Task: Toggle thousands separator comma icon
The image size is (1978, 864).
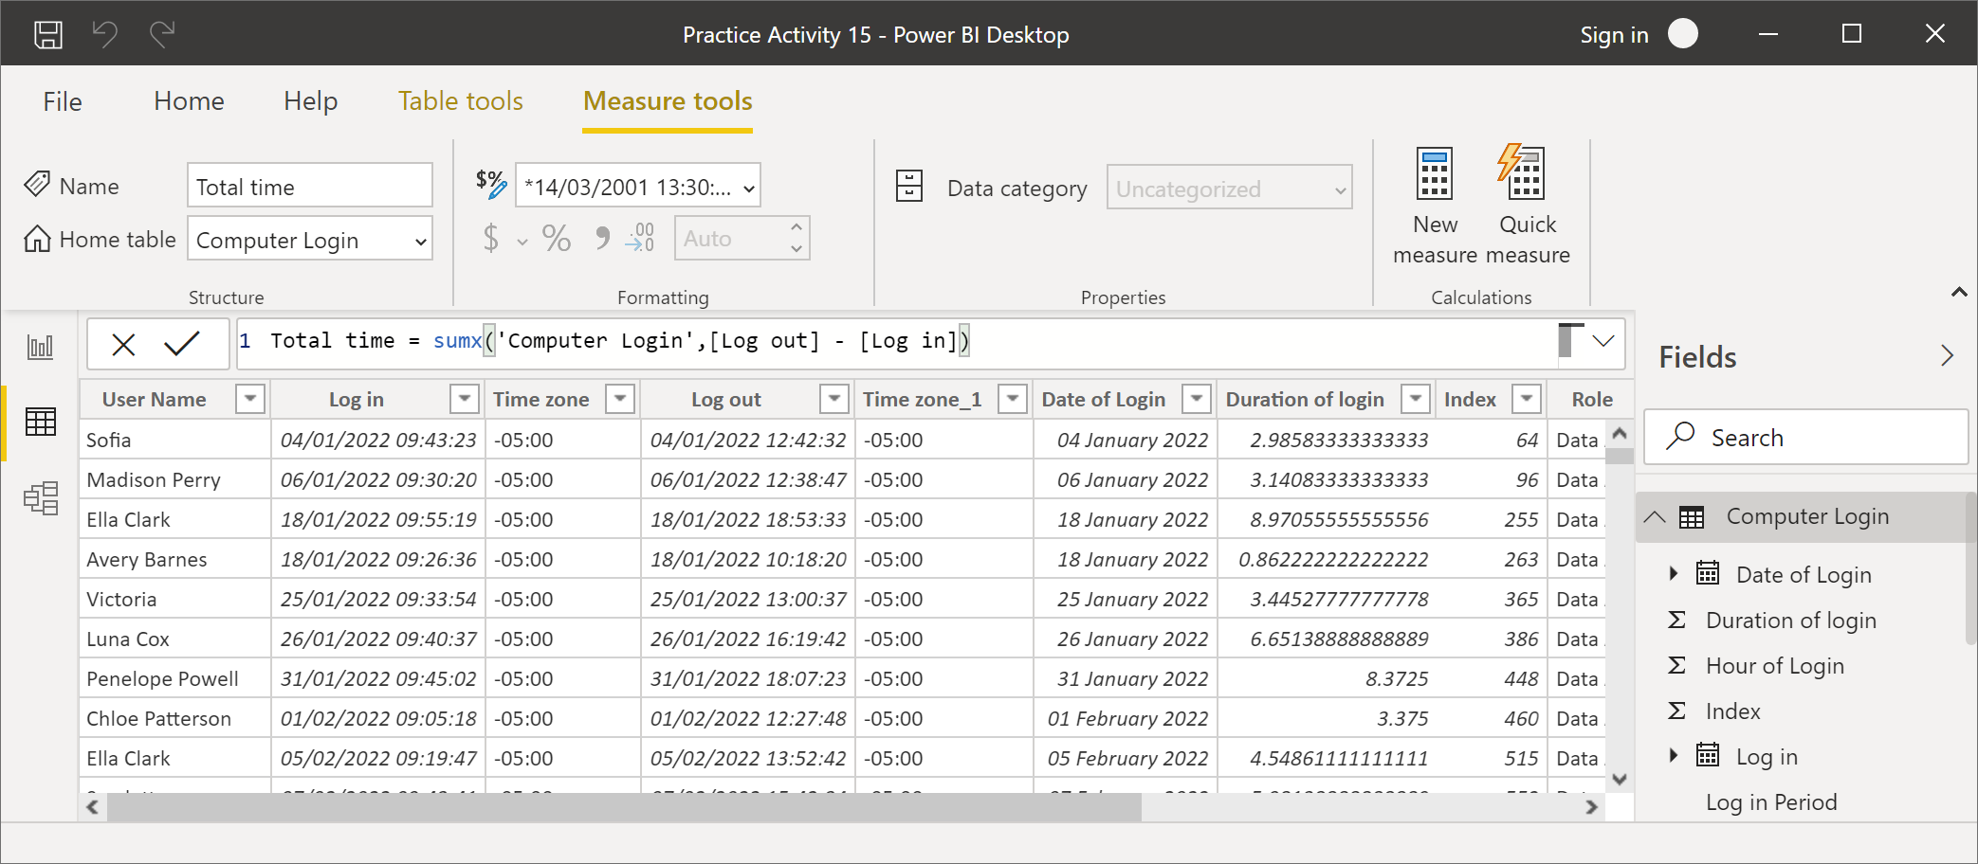Action: (x=601, y=238)
